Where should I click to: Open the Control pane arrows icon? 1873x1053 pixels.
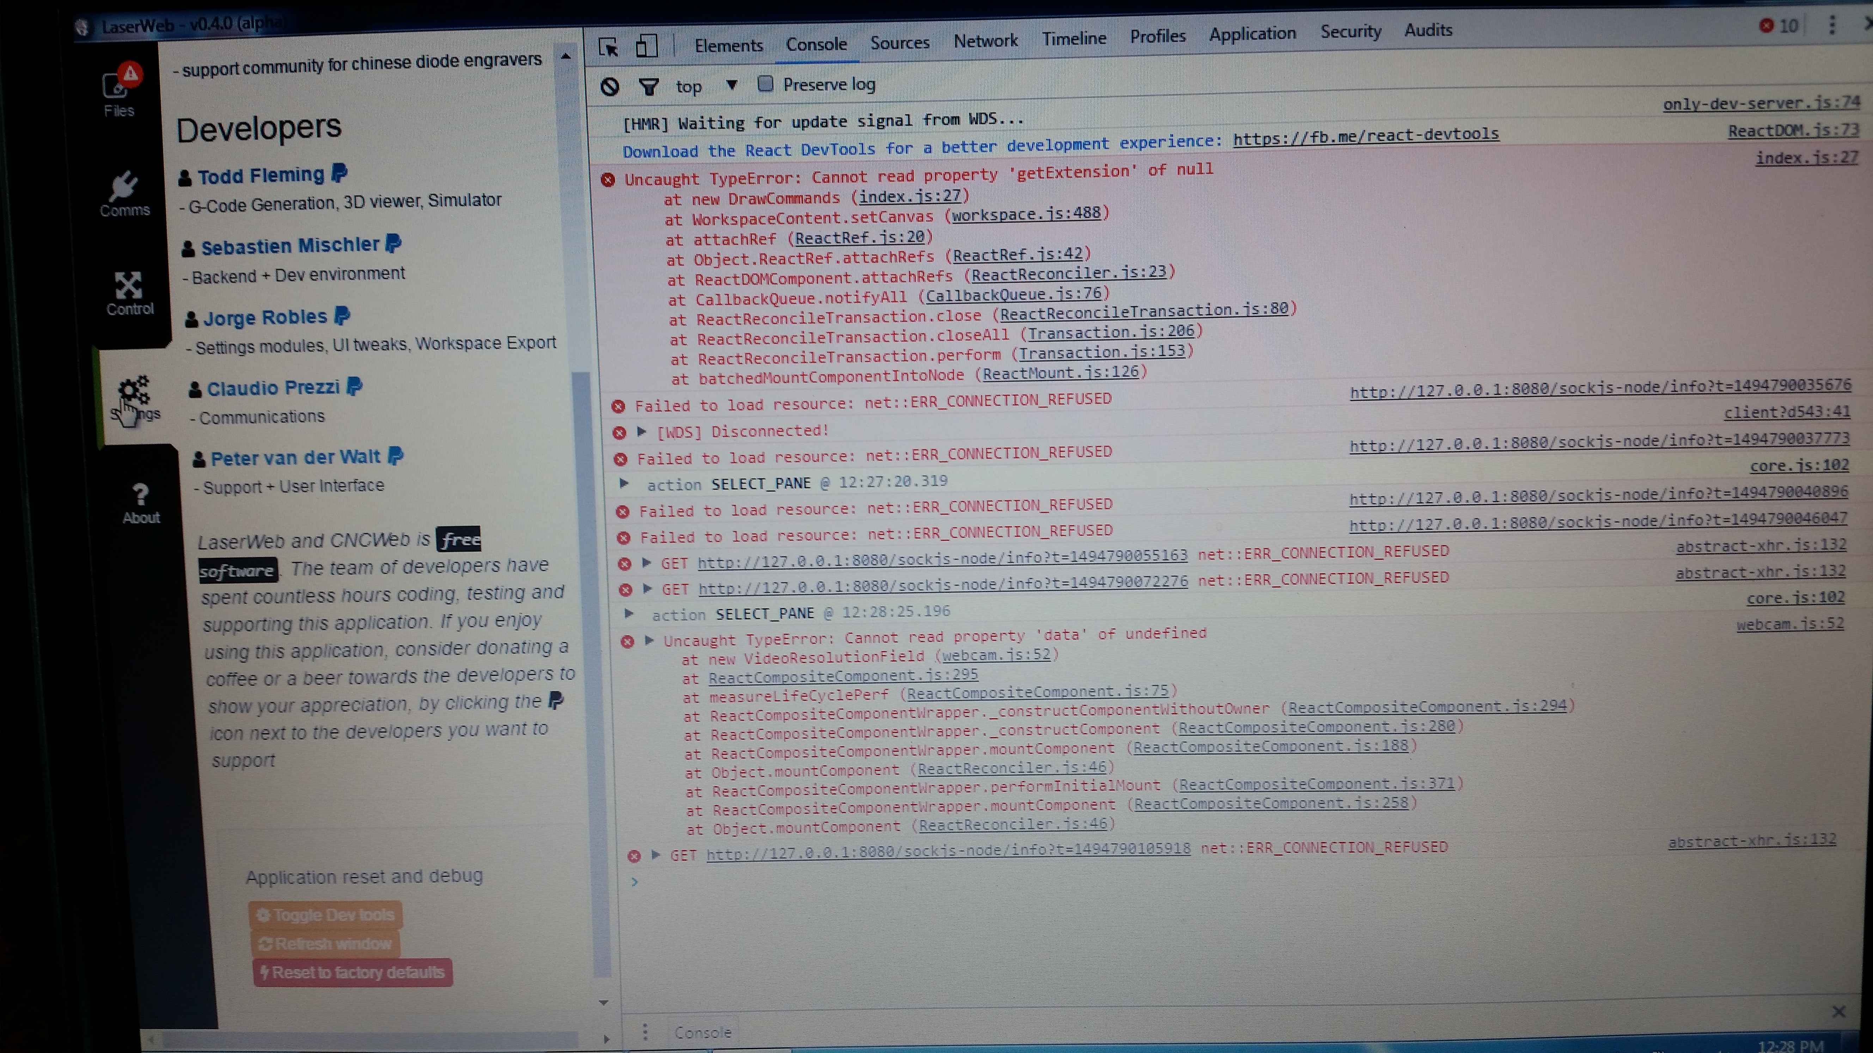(128, 285)
